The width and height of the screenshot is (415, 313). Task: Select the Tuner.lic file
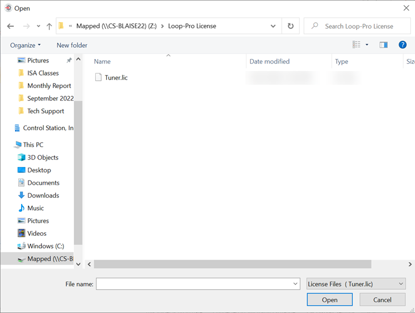click(x=116, y=78)
